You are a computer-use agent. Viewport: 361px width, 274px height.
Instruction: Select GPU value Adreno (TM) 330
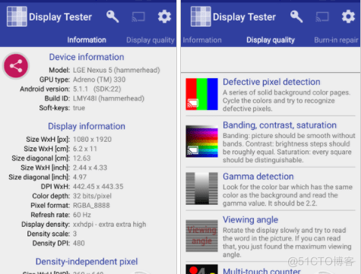(99, 80)
